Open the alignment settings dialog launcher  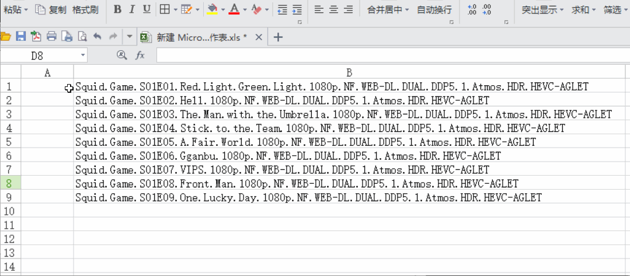pos(451,23)
